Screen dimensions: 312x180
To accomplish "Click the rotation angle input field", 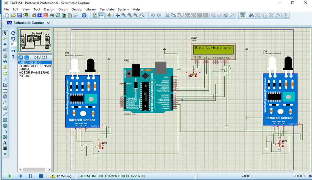I will click(x=13, y=44).
